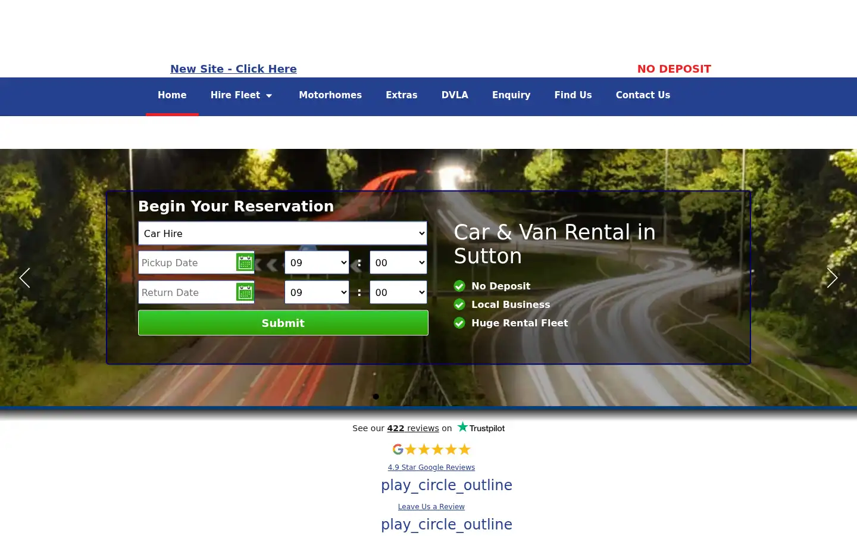Viewport: 857px width, 536px height.
Task: Open the return minutes dropdown
Action: point(398,292)
